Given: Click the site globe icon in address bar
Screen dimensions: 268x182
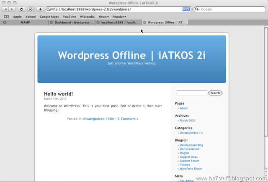Looking at the screenshot, I should 49,9.
